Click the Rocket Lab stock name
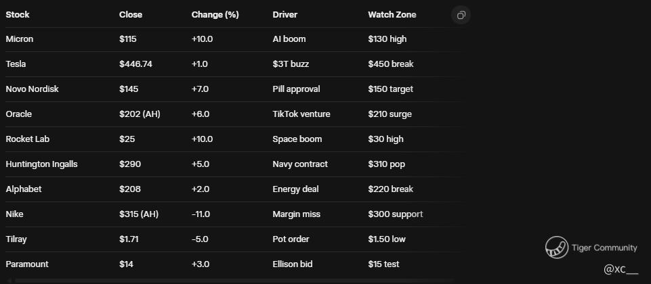Screen dimensions: 651x284 (x=26, y=139)
